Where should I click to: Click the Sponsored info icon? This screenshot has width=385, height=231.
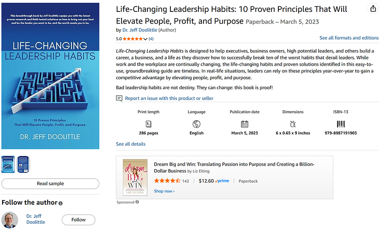tap(137, 202)
